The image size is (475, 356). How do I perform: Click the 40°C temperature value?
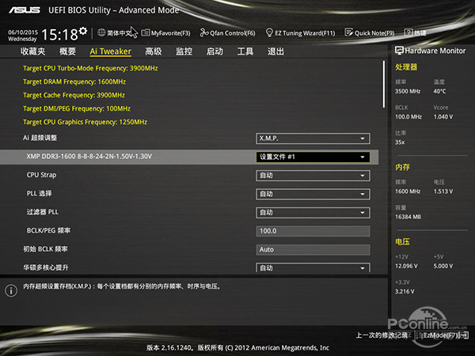click(x=439, y=91)
